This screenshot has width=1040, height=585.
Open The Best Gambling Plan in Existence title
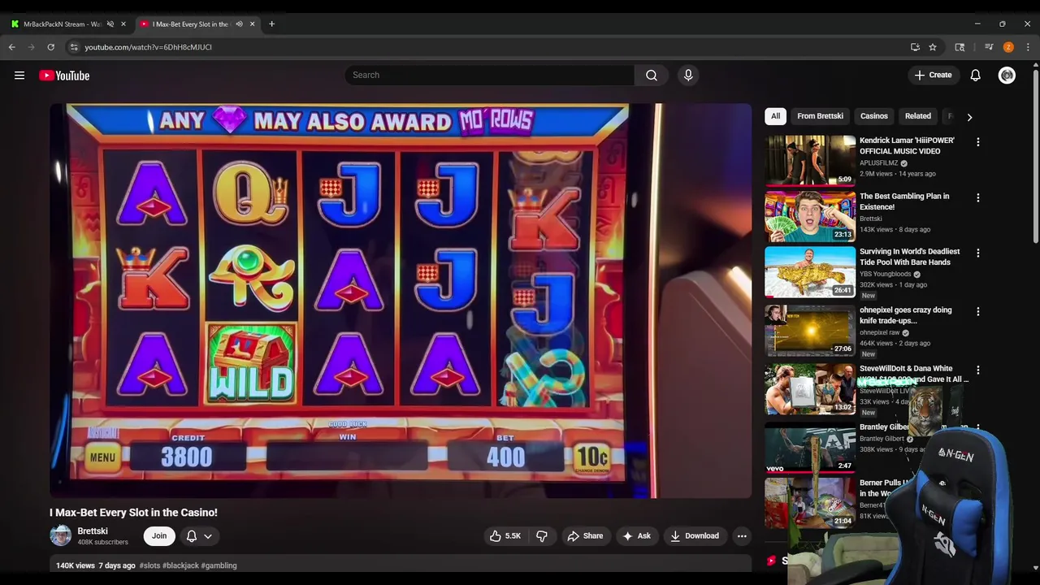pos(904,201)
